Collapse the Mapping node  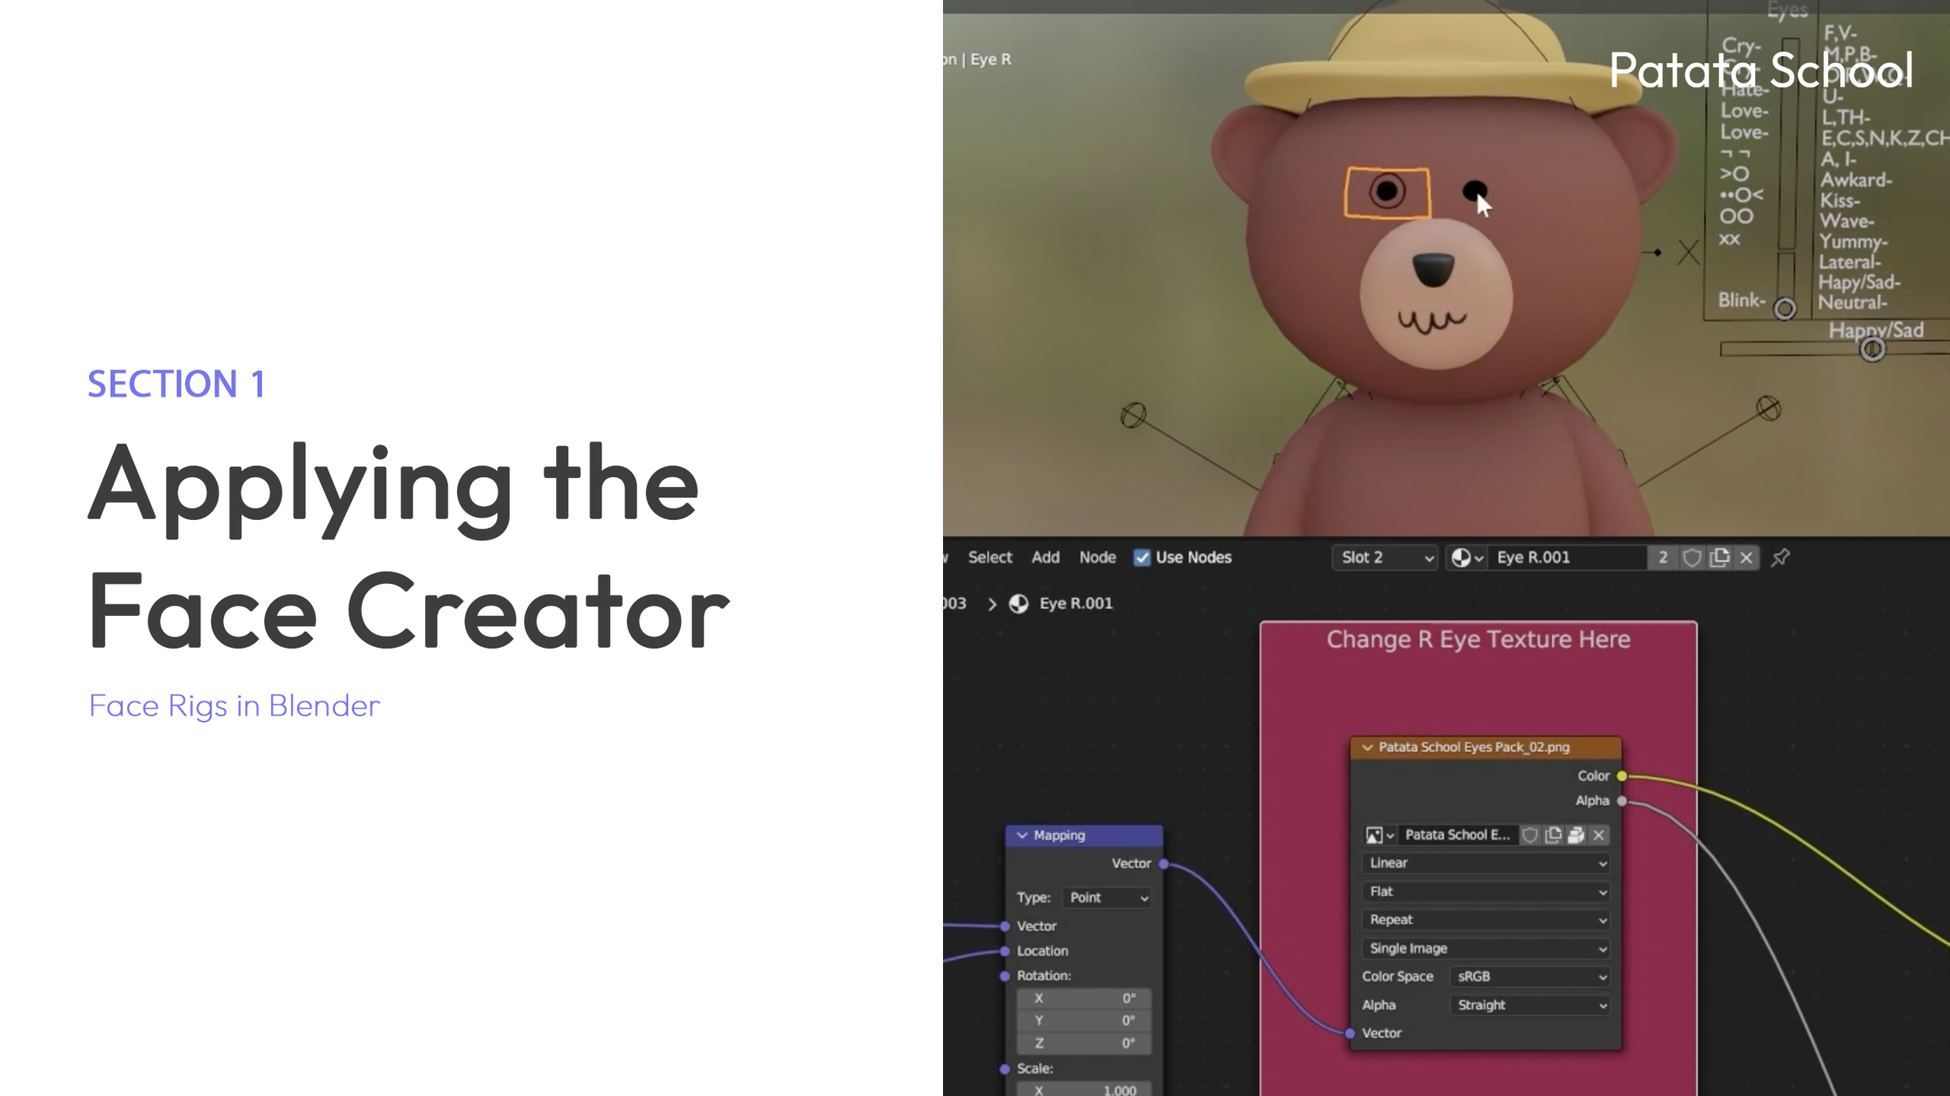[x=1022, y=835]
